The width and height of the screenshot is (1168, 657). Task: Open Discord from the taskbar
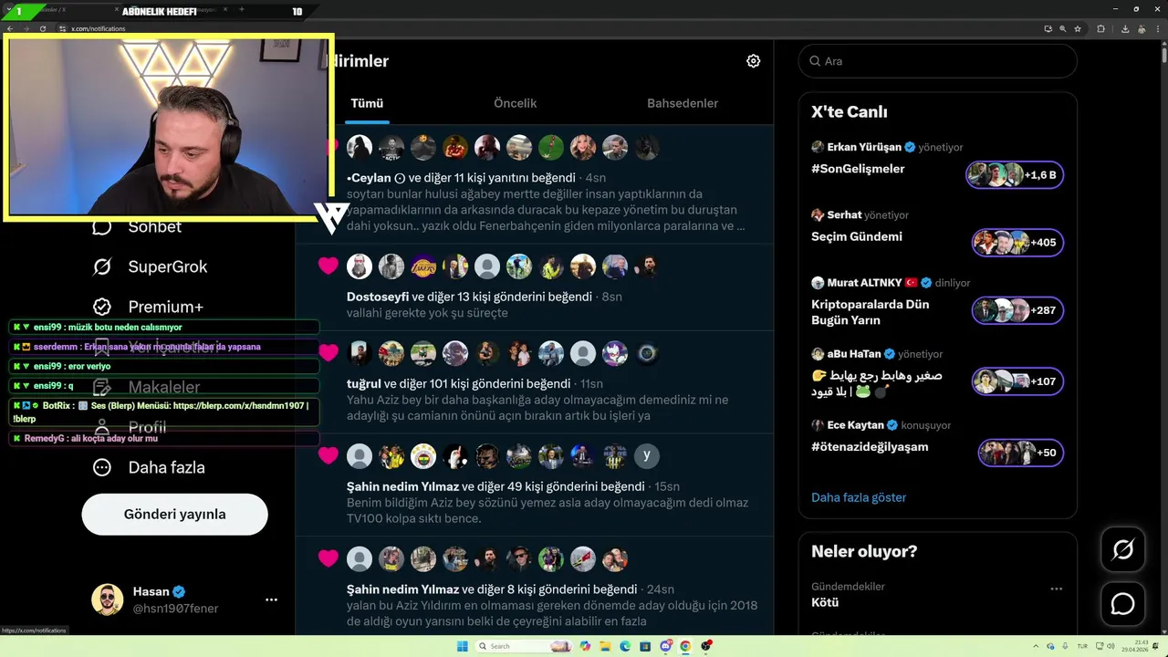click(x=665, y=646)
